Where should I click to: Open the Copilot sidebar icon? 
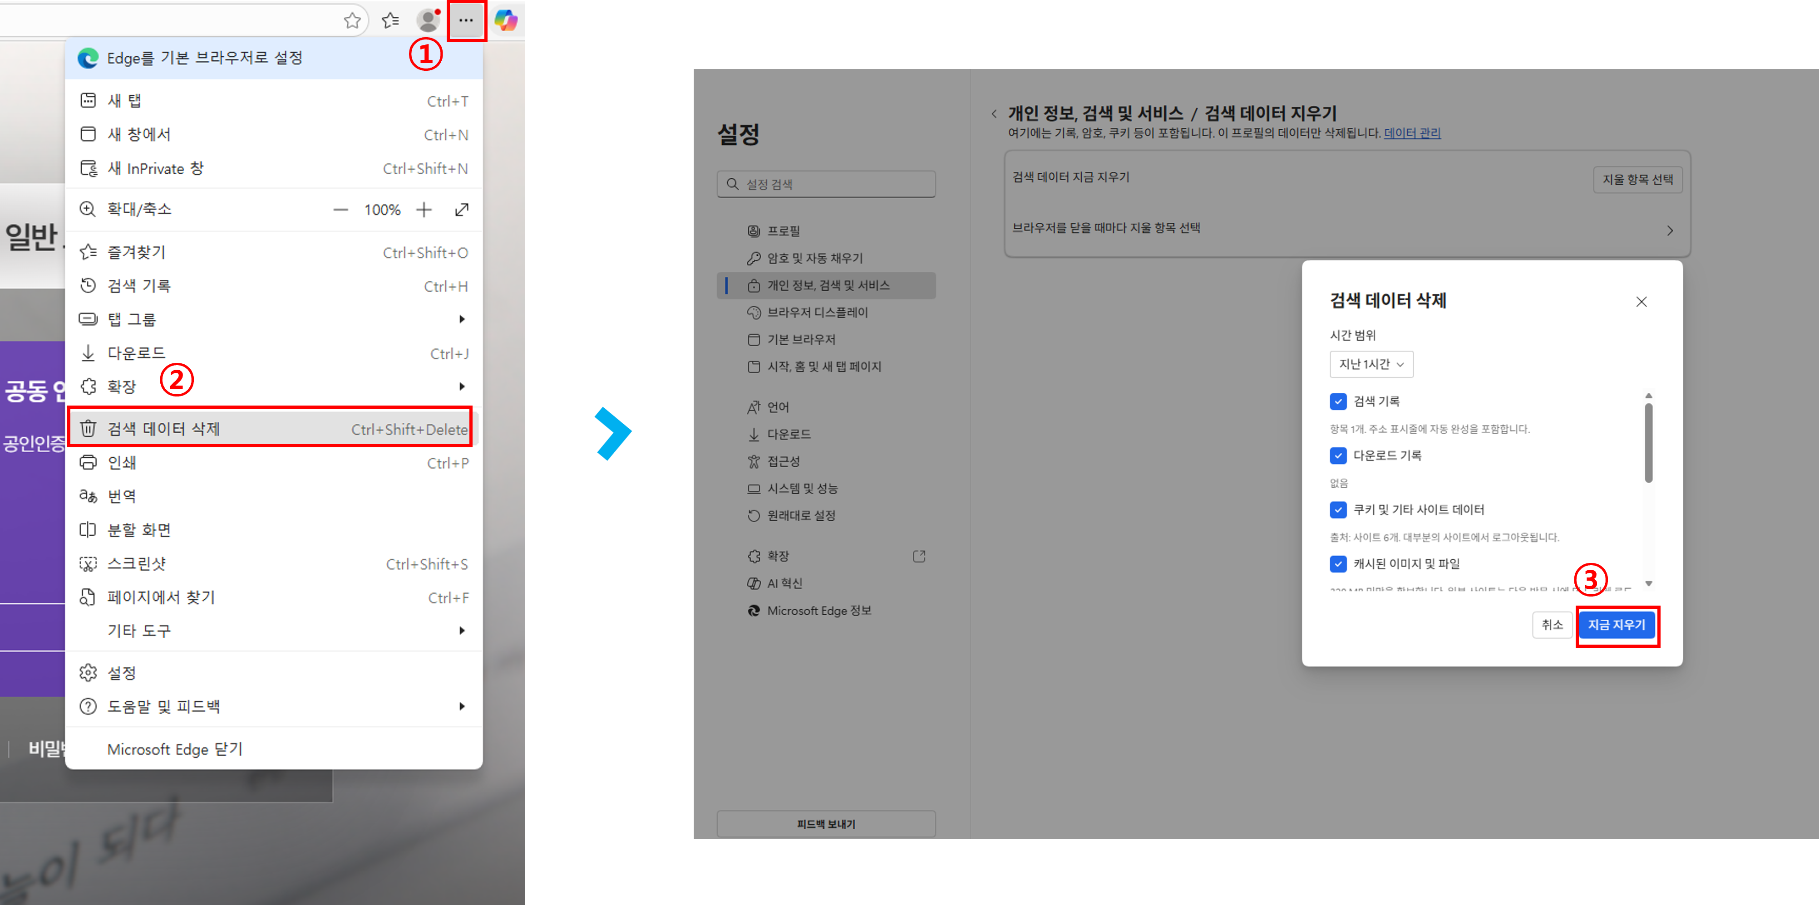pyautogui.click(x=506, y=20)
